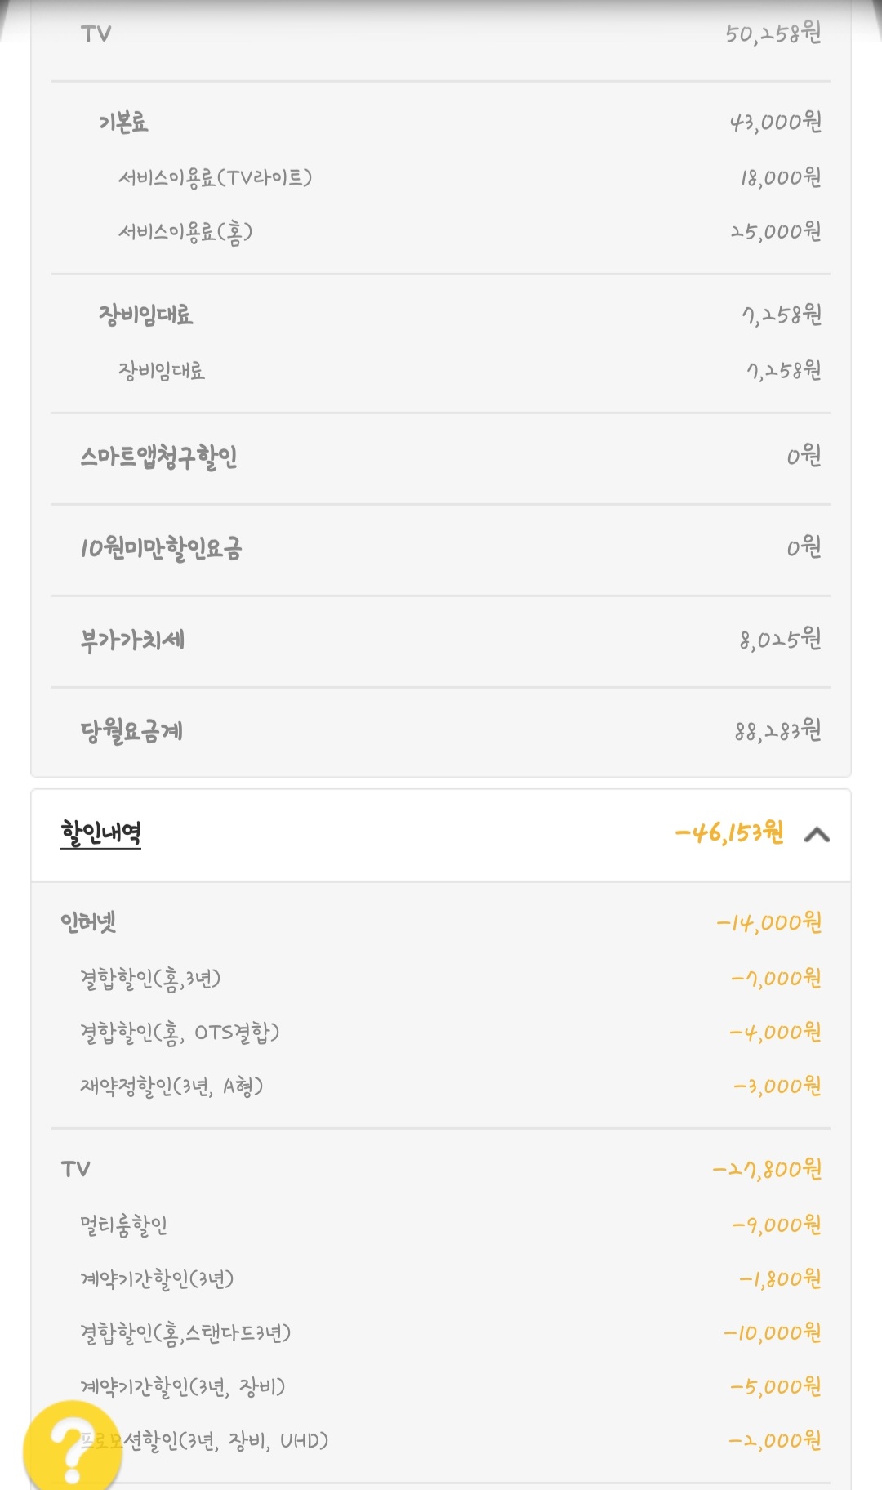The height and width of the screenshot is (1490, 882).
Task: Tap the underlined 할인내역 heading
Action: point(101,833)
